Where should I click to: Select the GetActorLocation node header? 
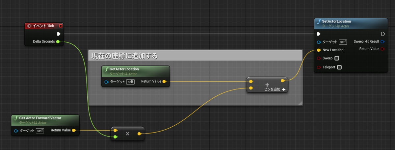(136, 71)
